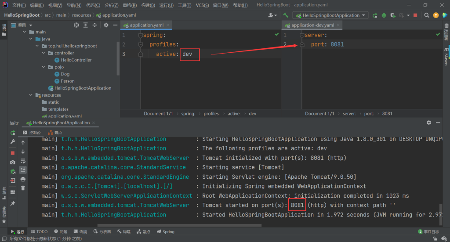
Task: Open HelloController class in project tree
Action: click(x=76, y=60)
